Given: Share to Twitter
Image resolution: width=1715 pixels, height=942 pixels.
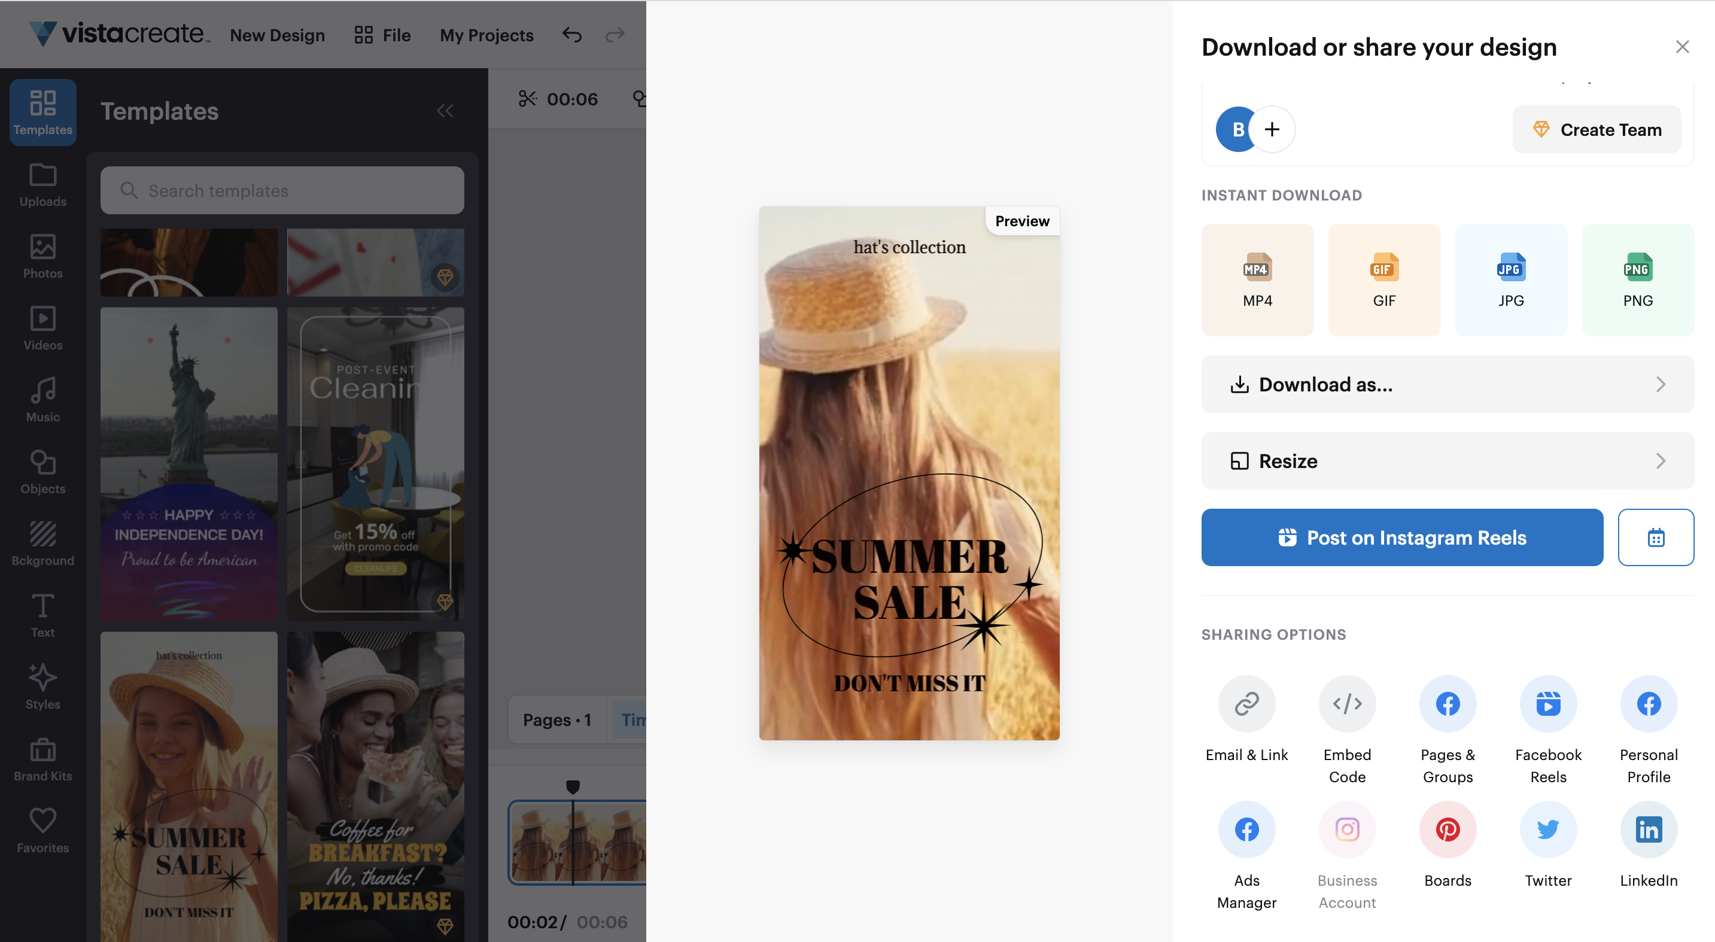Looking at the screenshot, I should [x=1548, y=844].
